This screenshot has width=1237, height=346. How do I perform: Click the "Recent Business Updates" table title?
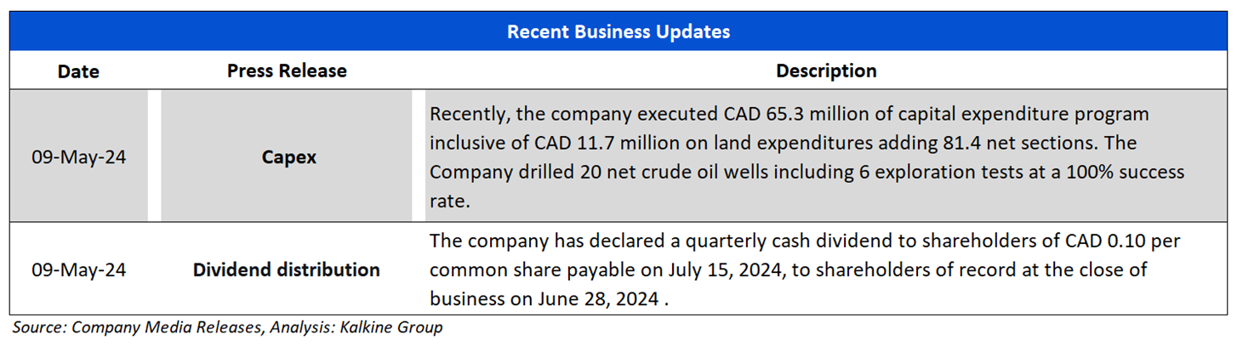618,32
